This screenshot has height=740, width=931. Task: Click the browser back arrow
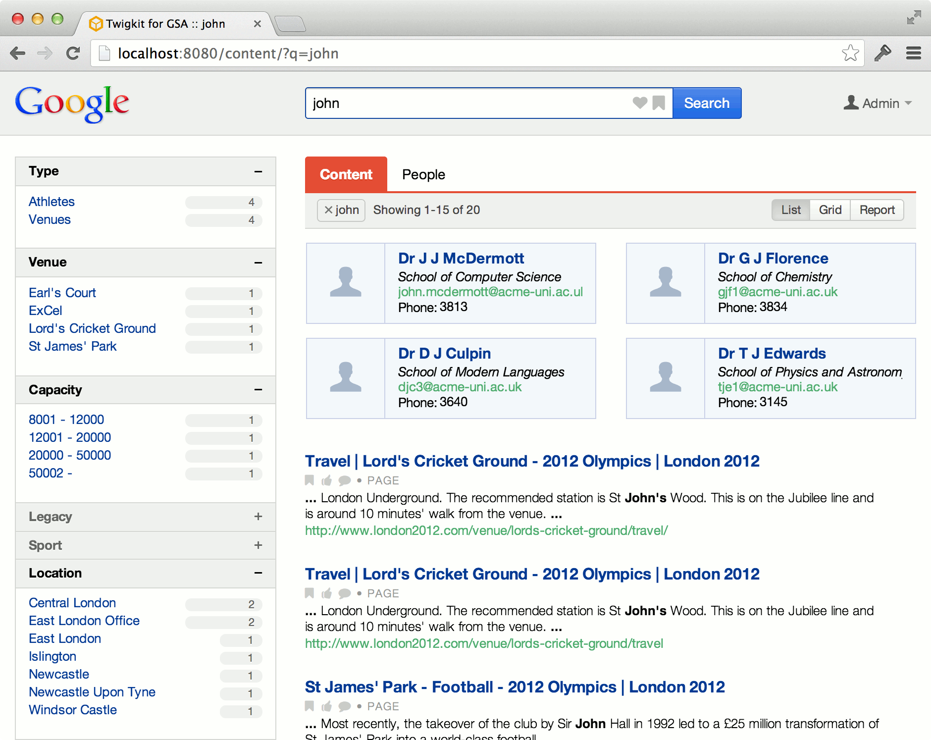pos(18,53)
